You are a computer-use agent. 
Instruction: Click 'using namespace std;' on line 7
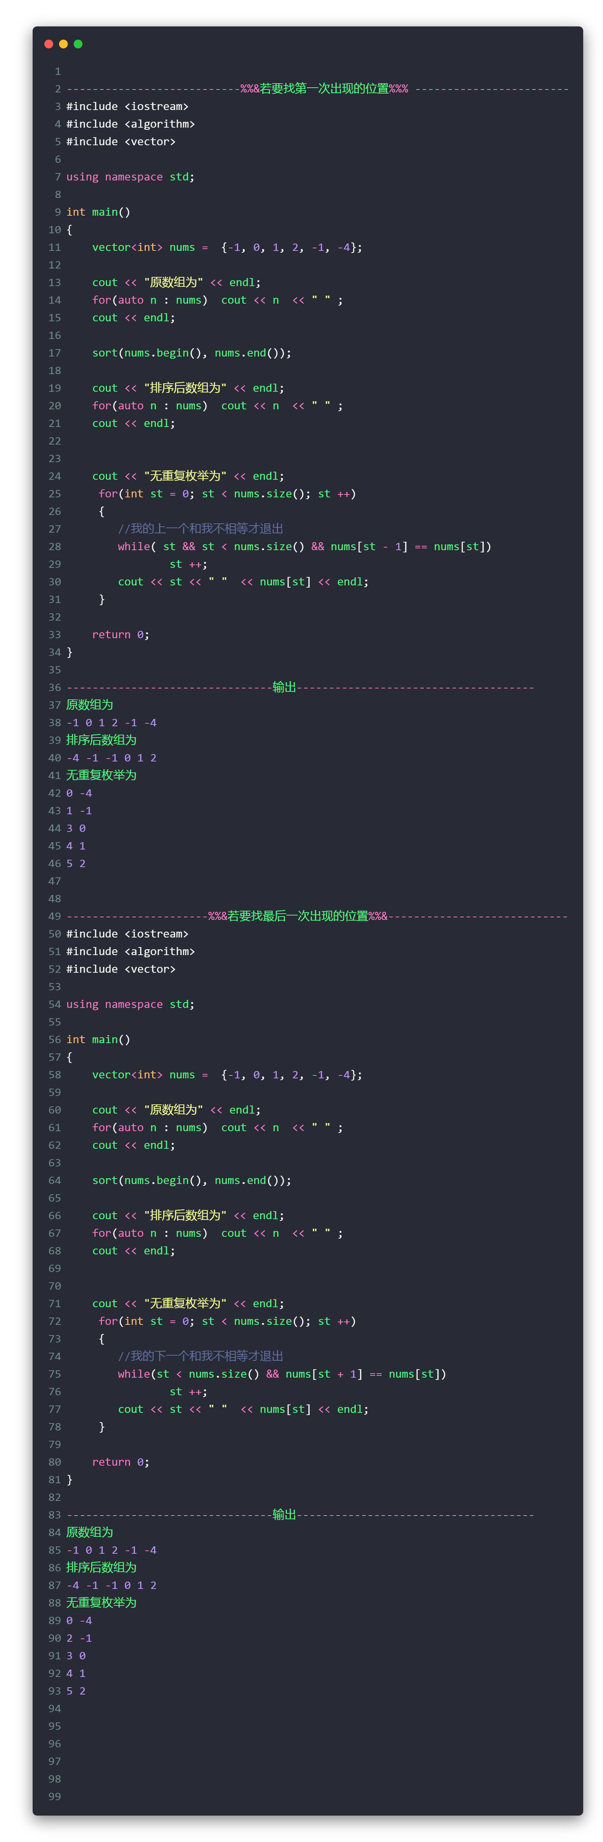(130, 177)
